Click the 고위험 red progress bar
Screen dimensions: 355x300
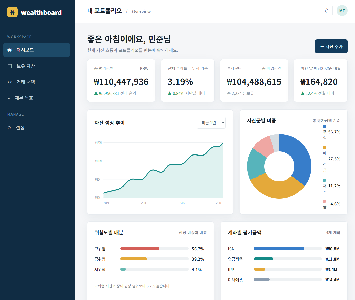(x=140, y=249)
